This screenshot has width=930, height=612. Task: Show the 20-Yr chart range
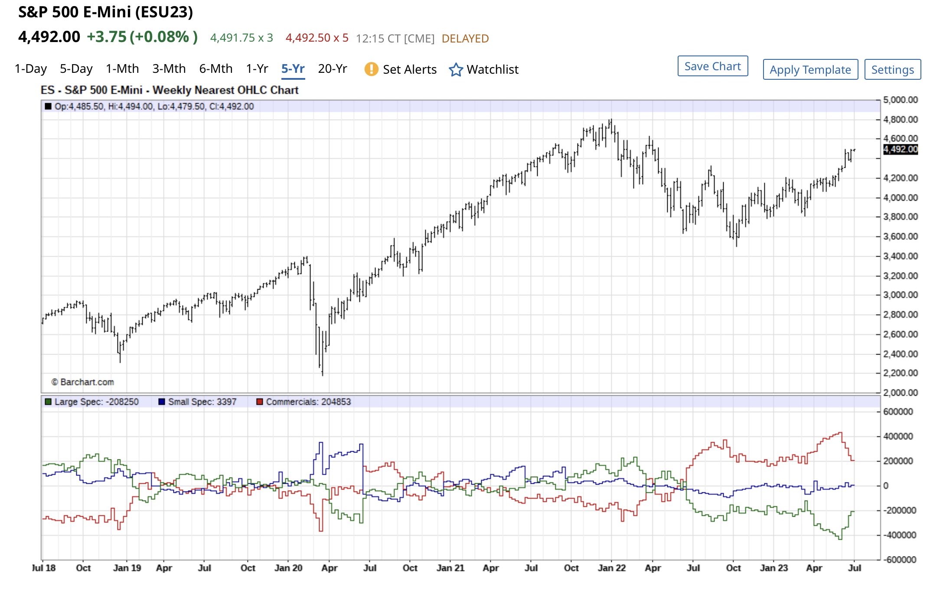coord(333,69)
